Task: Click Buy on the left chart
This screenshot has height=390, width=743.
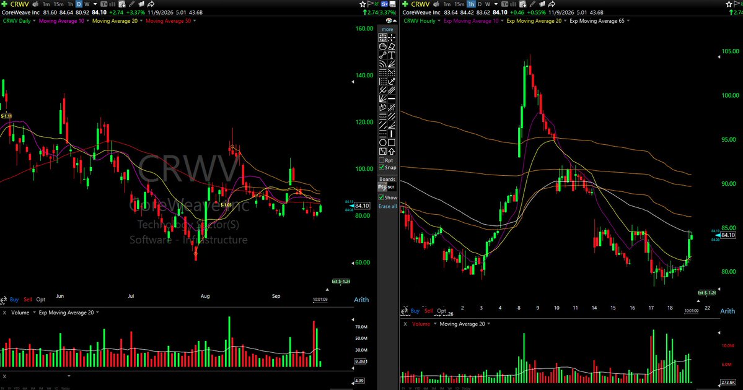Action: click(x=14, y=300)
